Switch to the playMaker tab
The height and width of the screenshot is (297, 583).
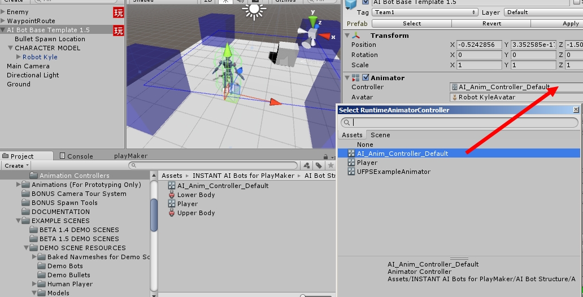(130, 156)
